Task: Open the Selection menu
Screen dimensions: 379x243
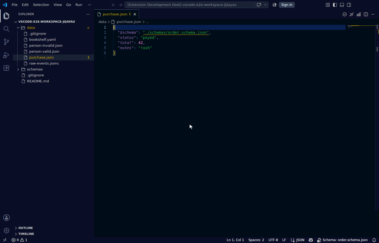Action: point(41,5)
